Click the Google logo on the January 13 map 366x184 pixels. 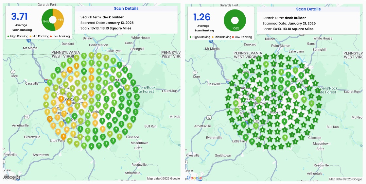[x=12, y=177]
